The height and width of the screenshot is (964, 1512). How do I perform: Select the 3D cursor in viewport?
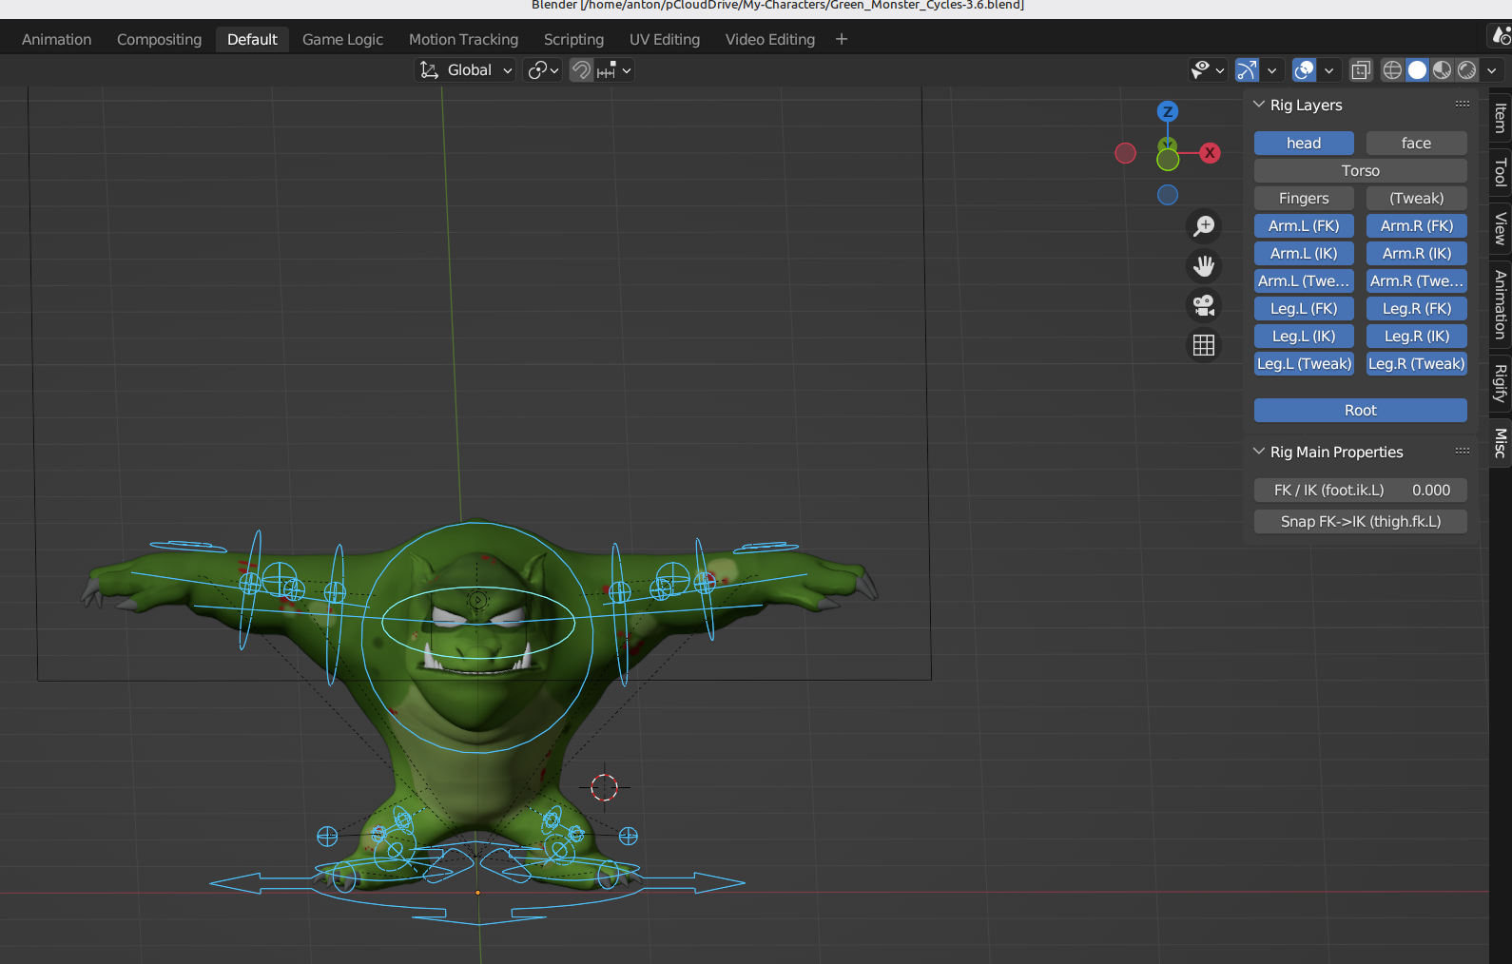604,787
